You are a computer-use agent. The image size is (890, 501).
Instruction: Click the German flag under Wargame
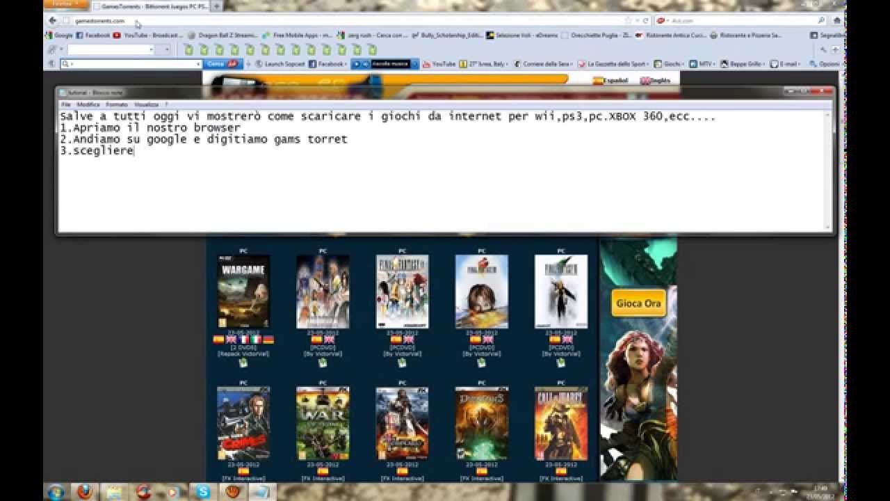coord(268,340)
